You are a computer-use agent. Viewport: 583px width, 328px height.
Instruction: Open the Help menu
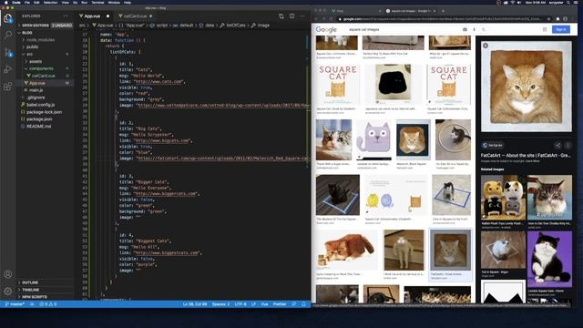128,2
